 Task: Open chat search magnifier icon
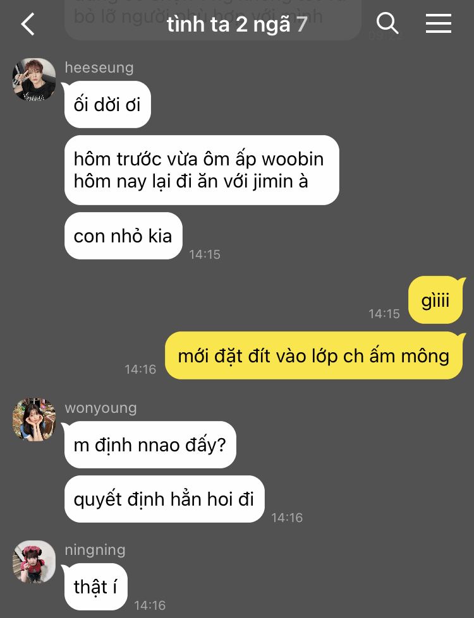click(387, 23)
